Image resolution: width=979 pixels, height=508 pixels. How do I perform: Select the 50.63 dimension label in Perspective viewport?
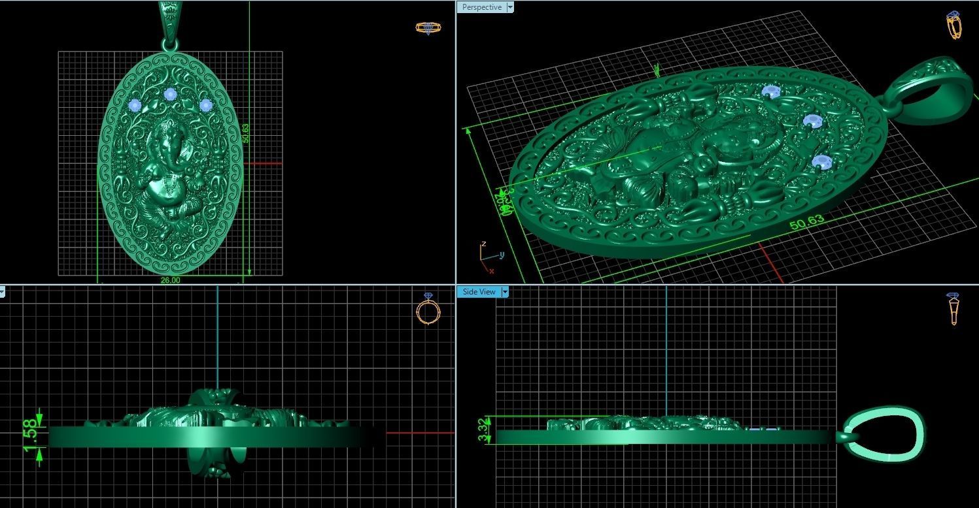point(806,222)
